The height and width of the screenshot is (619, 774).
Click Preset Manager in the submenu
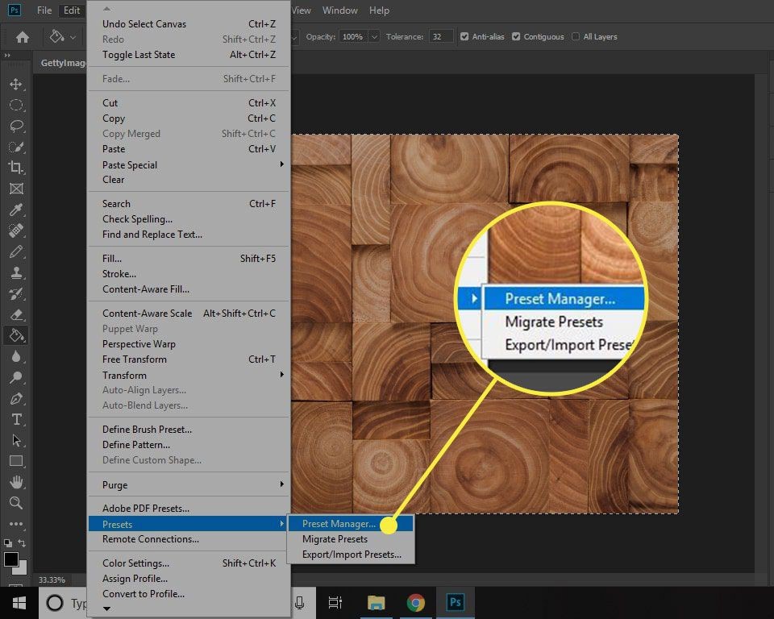pyautogui.click(x=339, y=524)
